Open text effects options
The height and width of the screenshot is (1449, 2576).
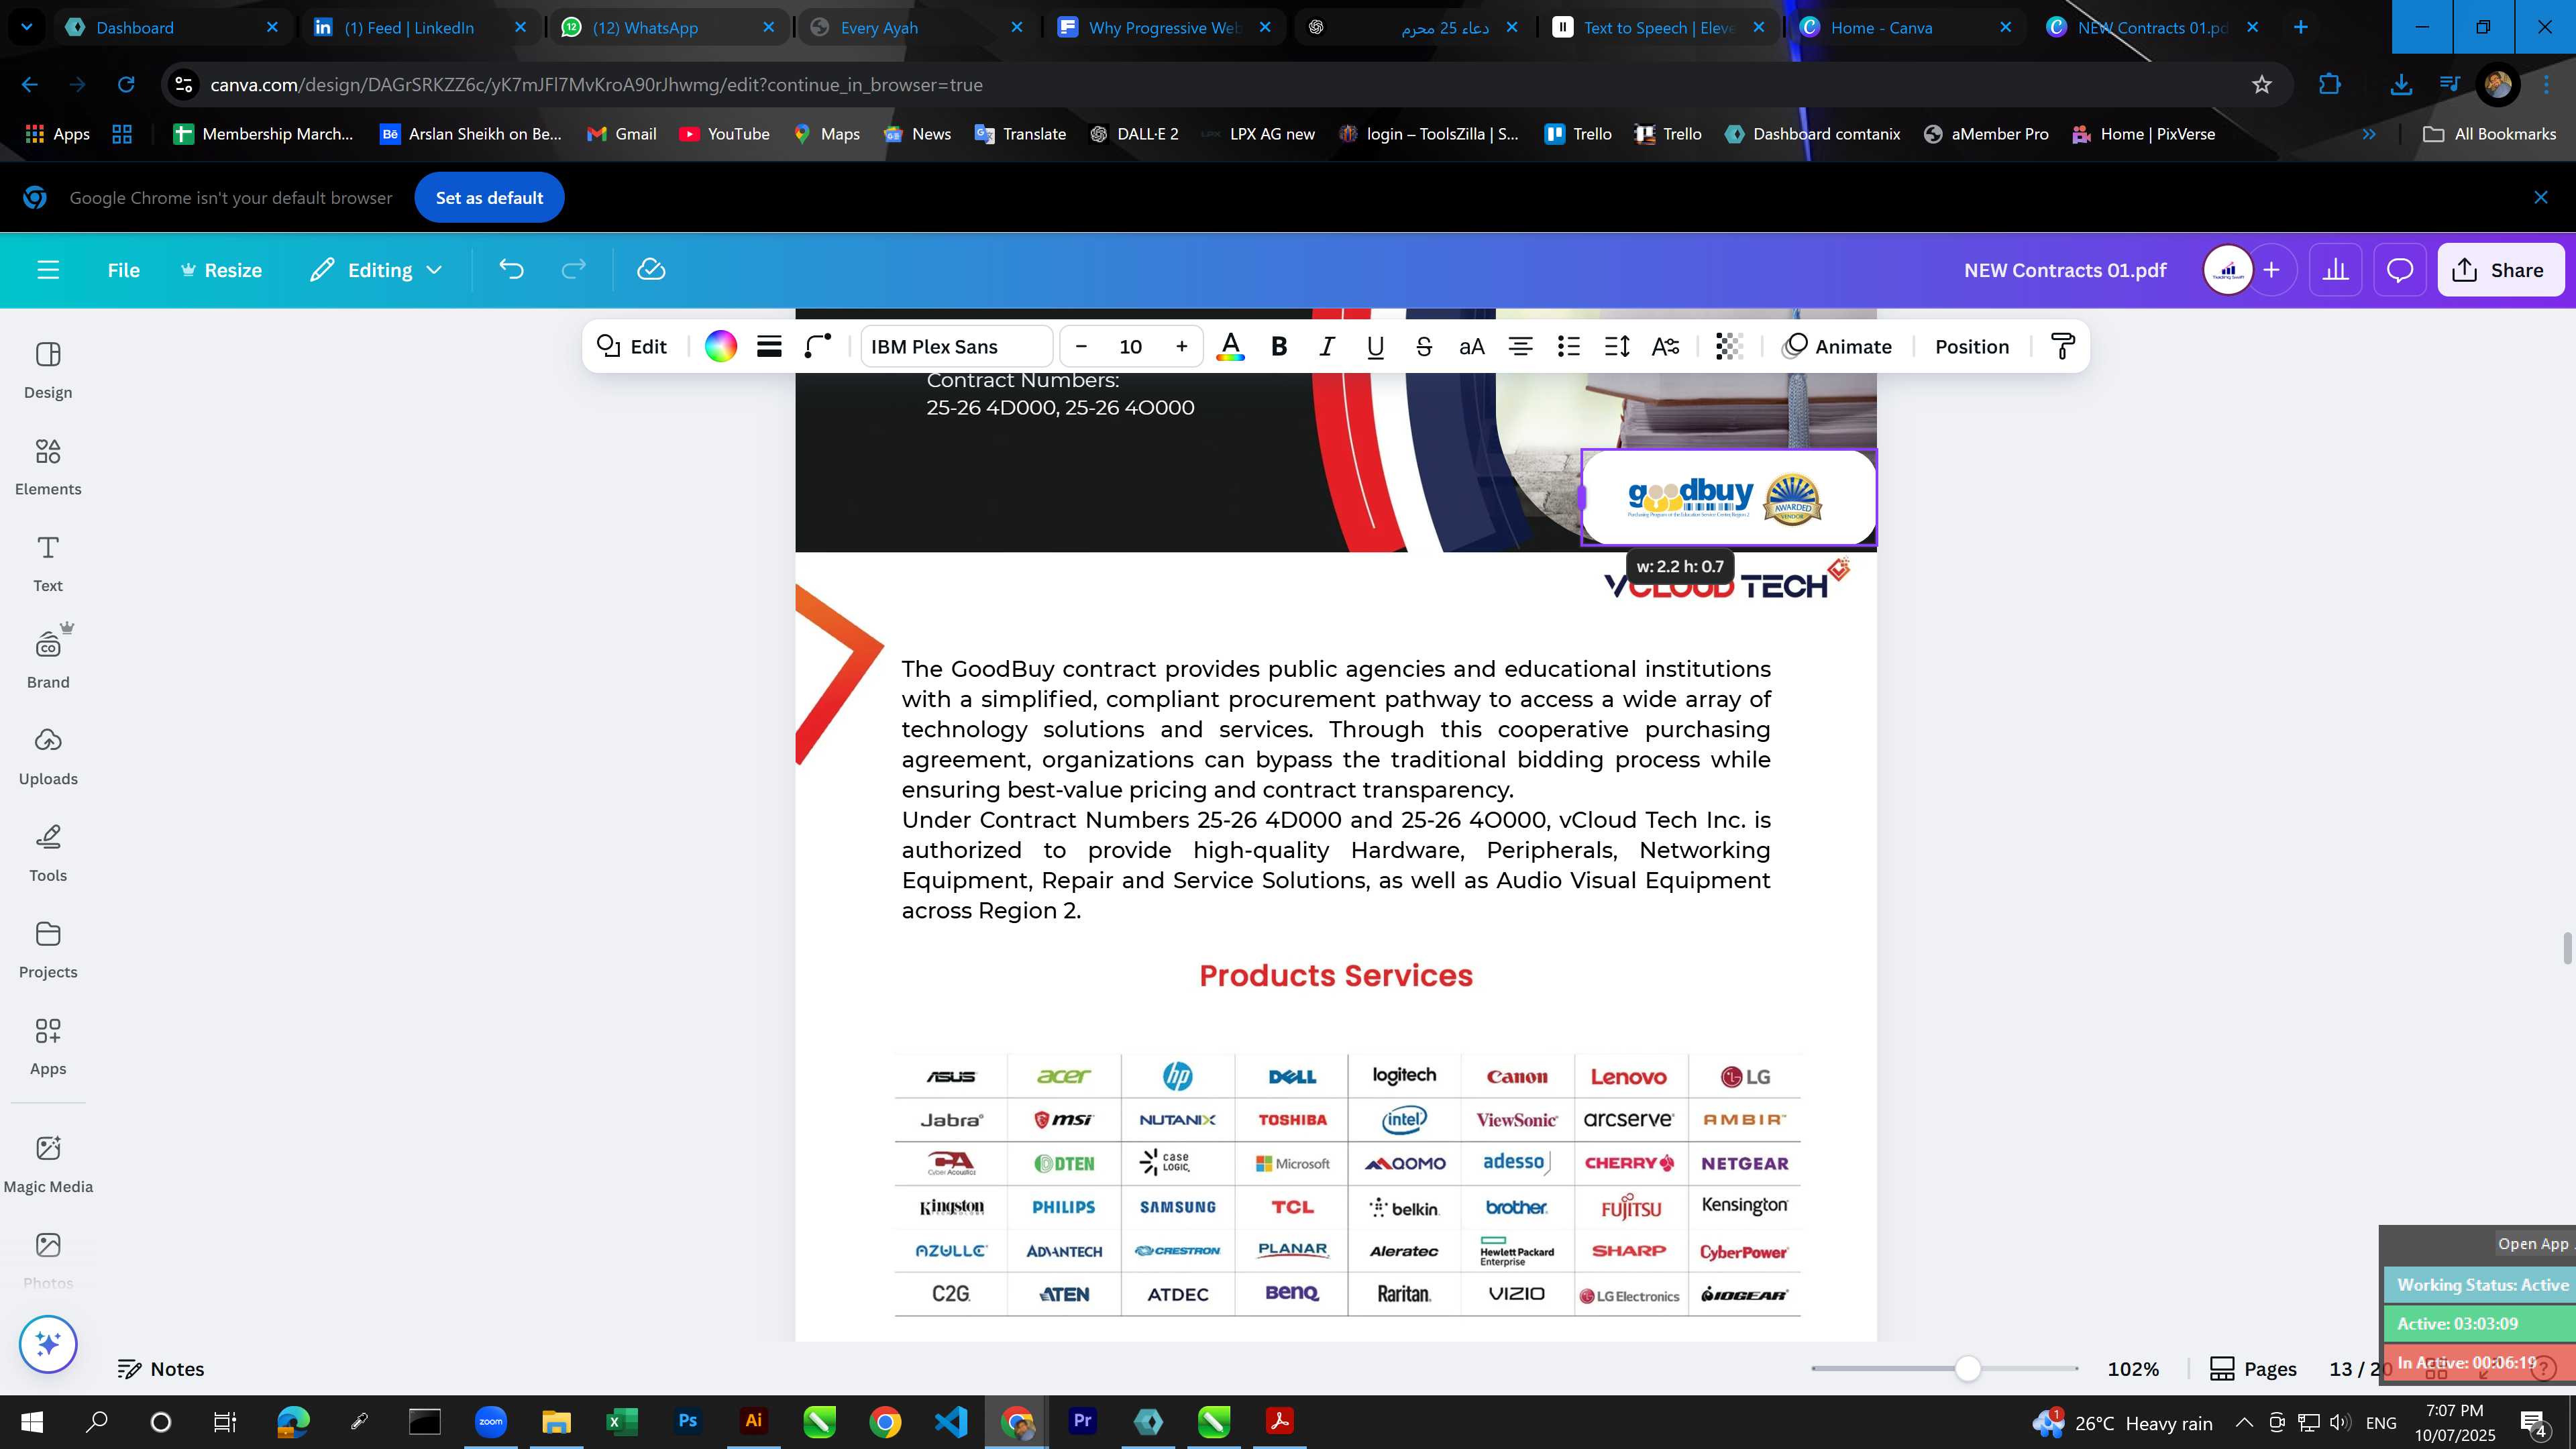(1665, 347)
